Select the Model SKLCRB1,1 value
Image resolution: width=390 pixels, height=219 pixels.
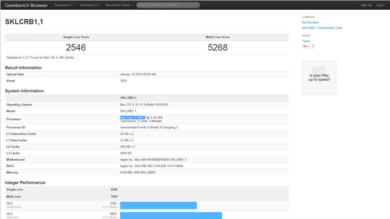click(x=128, y=111)
